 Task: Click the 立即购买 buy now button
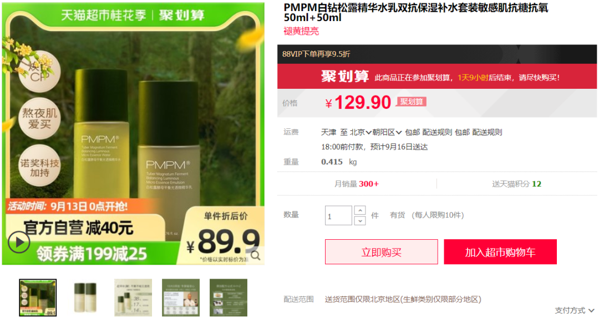point(381,252)
